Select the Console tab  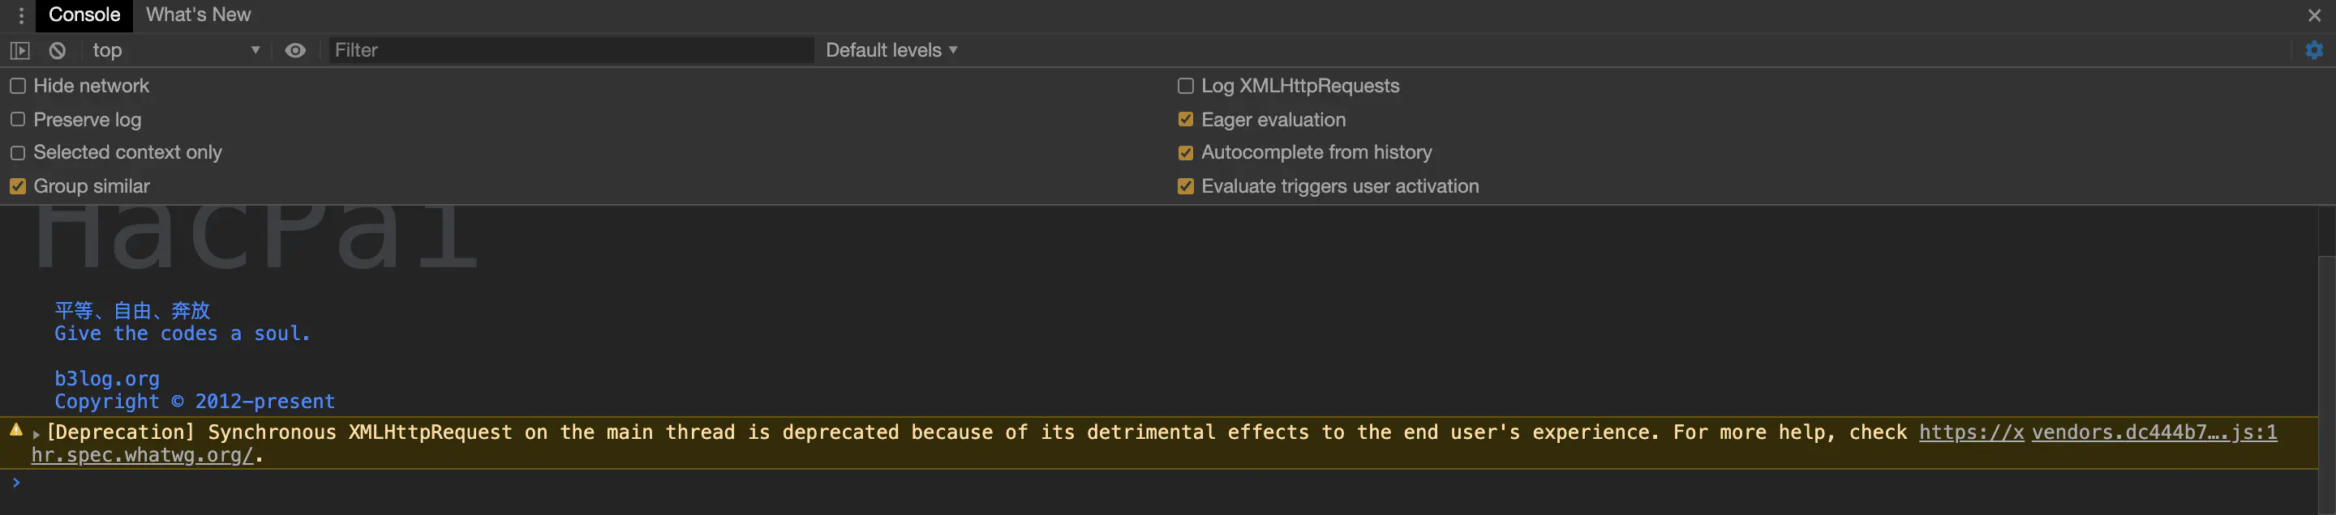(x=84, y=15)
